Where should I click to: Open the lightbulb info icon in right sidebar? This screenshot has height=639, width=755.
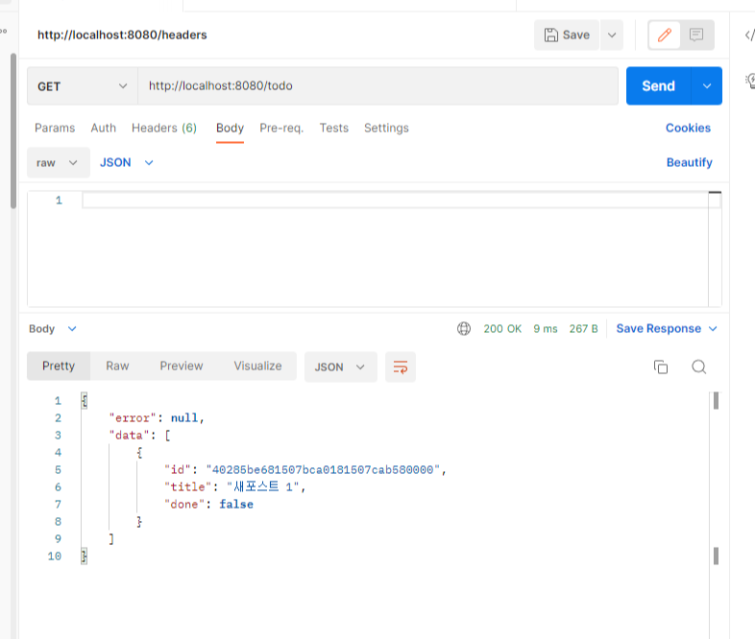coord(750,81)
